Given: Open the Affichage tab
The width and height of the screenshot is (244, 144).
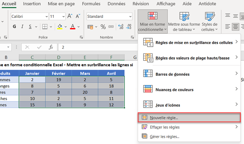Looking at the screenshot, I should click(x=166, y=4).
